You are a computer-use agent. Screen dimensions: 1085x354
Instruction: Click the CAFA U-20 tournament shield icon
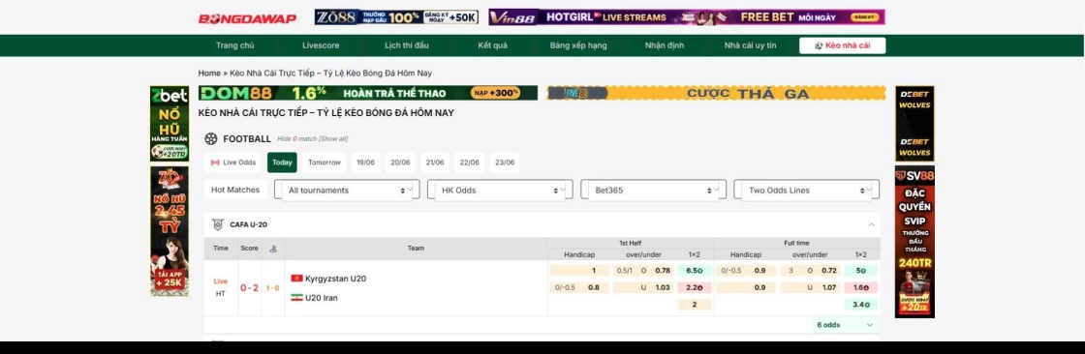pyautogui.click(x=218, y=224)
